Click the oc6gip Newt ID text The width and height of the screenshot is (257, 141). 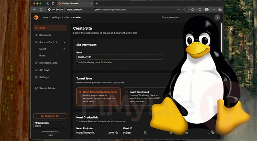127,133
